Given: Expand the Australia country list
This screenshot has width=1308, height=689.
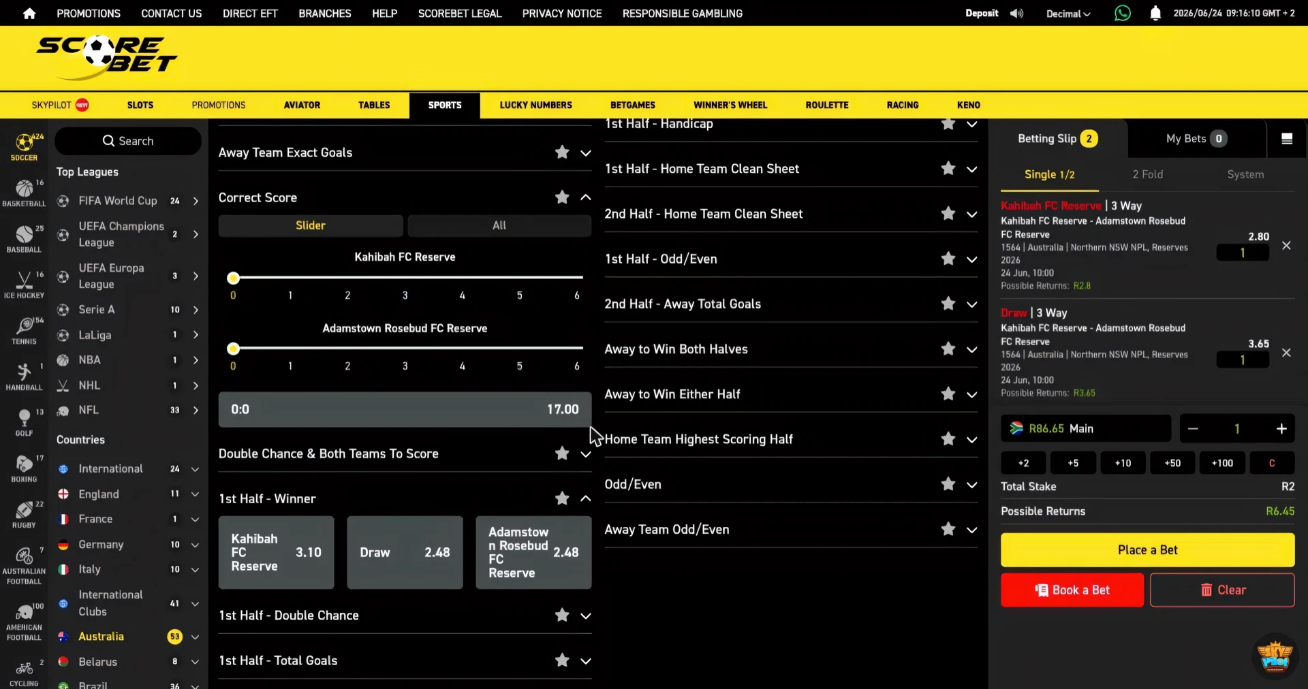Looking at the screenshot, I should 195,637.
